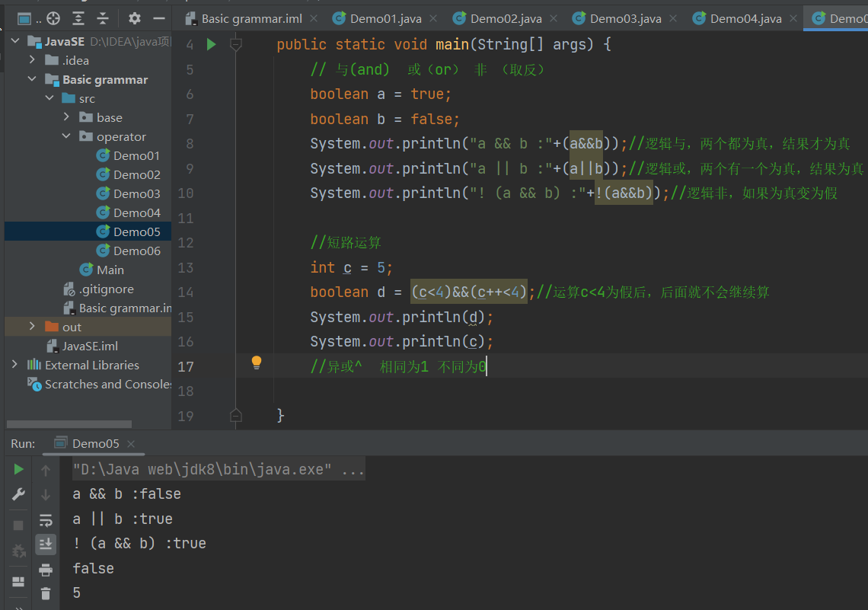This screenshot has height=610, width=868.
Task: Click Expand All in Project toolbar
Action: pyautogui.click(x=78, y=18)
